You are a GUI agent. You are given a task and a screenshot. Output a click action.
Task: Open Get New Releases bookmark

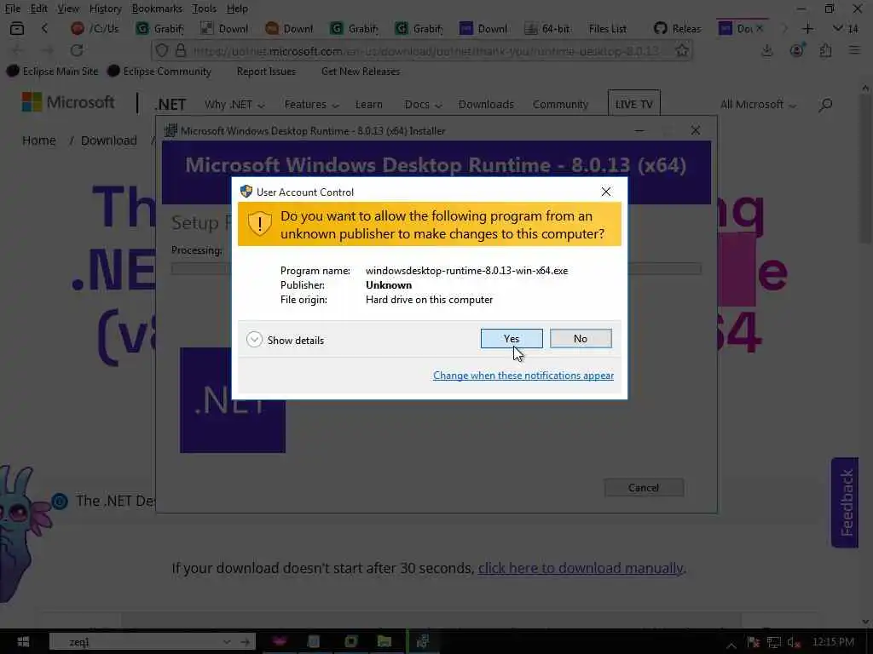(x=361, y=72)
